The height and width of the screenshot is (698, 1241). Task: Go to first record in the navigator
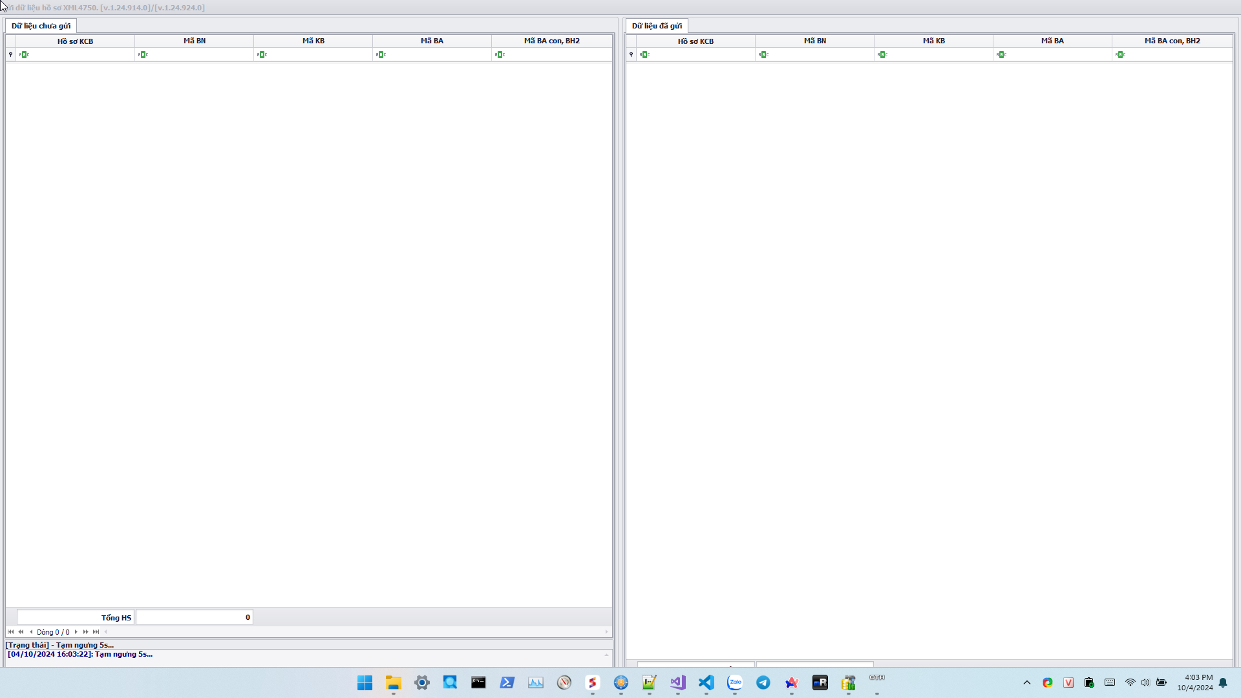click(10, 632)
